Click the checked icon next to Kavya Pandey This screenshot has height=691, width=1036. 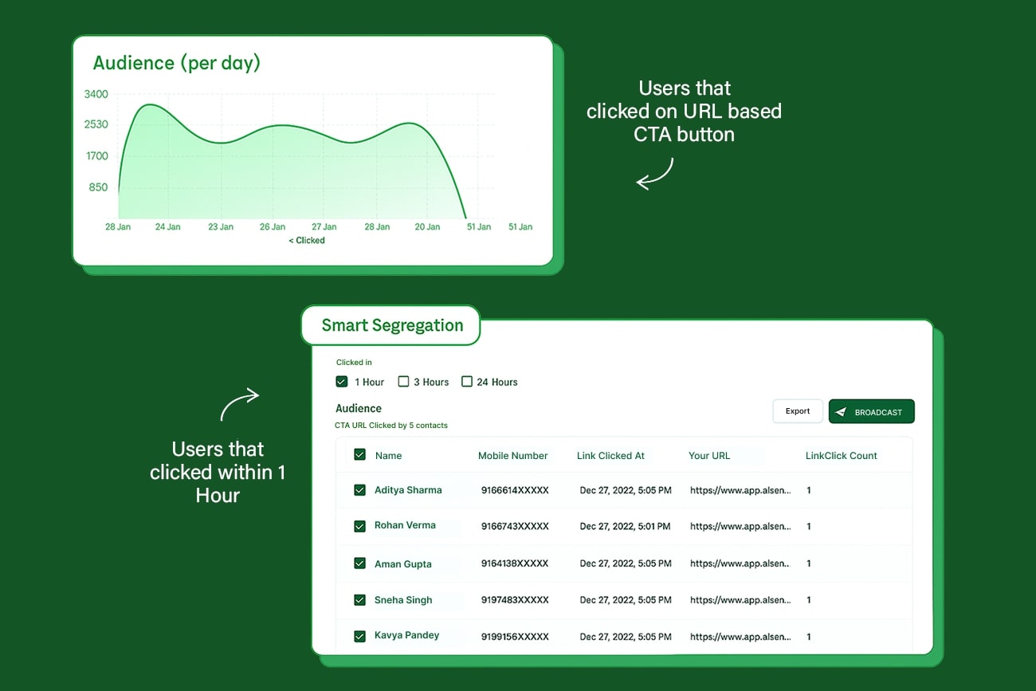tap(359, 635)
